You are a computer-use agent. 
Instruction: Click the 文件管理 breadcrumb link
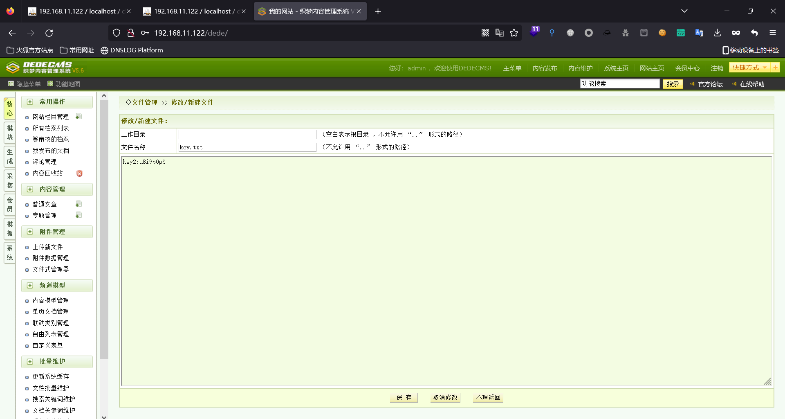(x=144, y=102)
